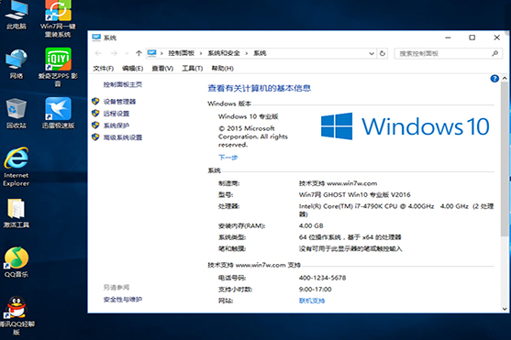The image size is (511, 340).
Task: Click the 64 位操作系统 system type value
Action: point(350,237)
